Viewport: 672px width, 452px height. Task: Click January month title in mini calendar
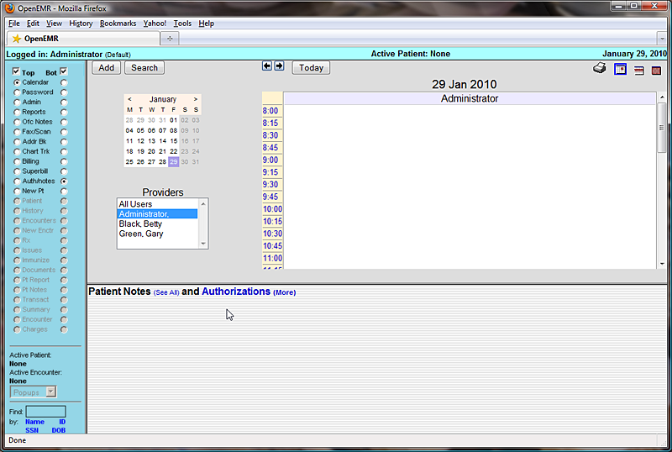coord(163,99)
